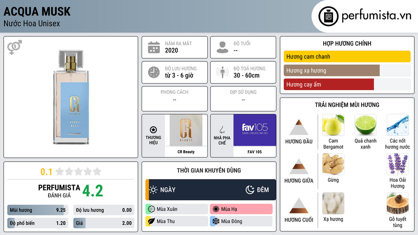
Task: Click the longevity value từ 3 - 6 giờ
Action: coord(179,75)
